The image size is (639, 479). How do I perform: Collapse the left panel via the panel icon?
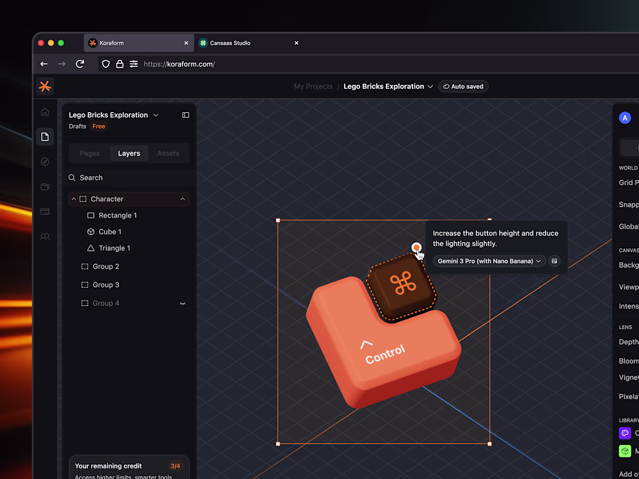(185, 116)
